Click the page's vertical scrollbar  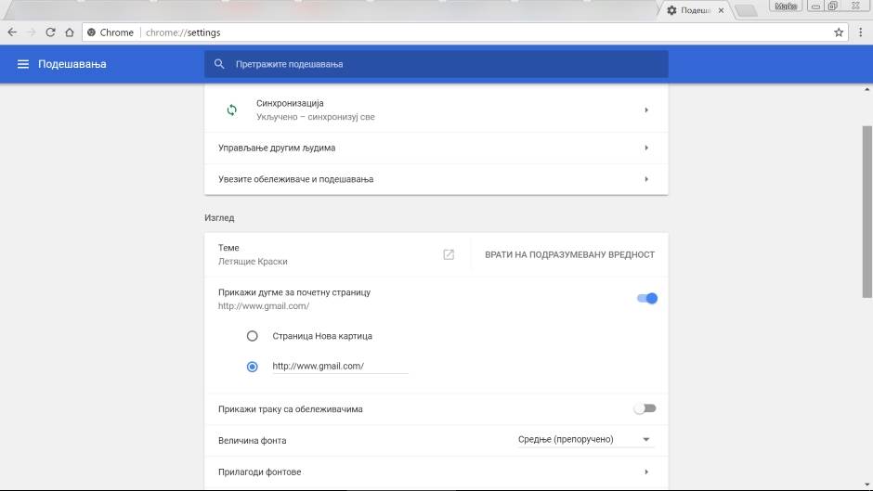867,212
